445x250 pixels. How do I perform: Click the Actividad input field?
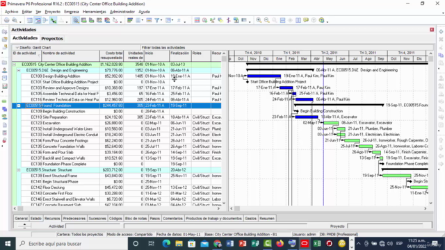93,226
